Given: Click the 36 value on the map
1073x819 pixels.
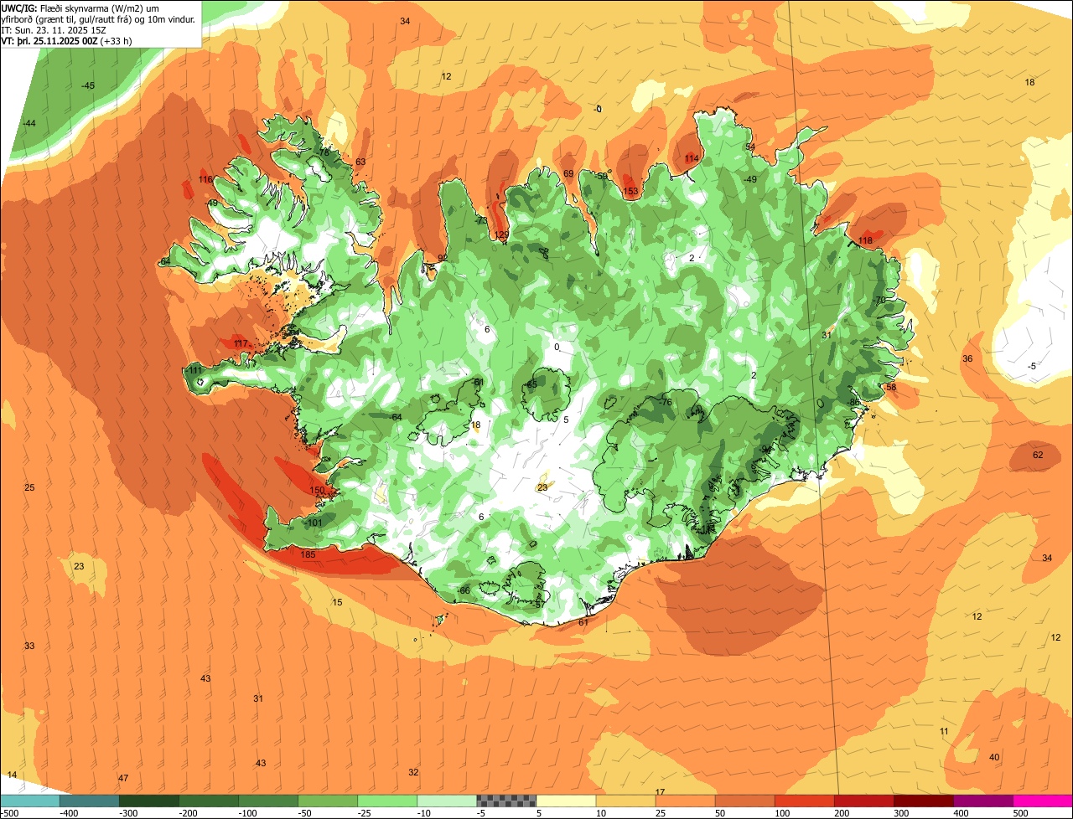Looking at the screenshot, I should (x=967, y=358).
